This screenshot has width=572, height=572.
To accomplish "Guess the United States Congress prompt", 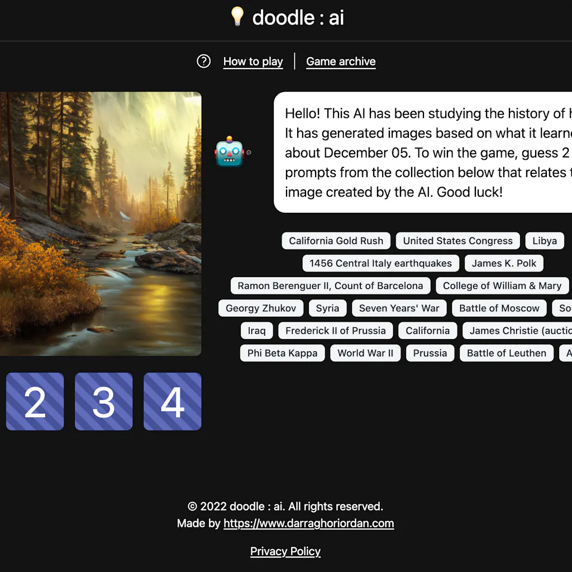I will [x=457, y=241].
